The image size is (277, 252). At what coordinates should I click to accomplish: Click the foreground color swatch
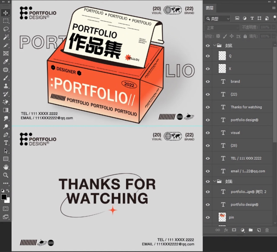coord(4,197)
